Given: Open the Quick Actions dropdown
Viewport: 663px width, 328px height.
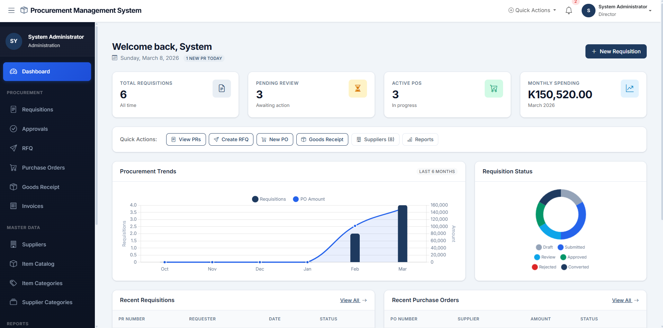Looking at the screenshot, I should [532, 10].
